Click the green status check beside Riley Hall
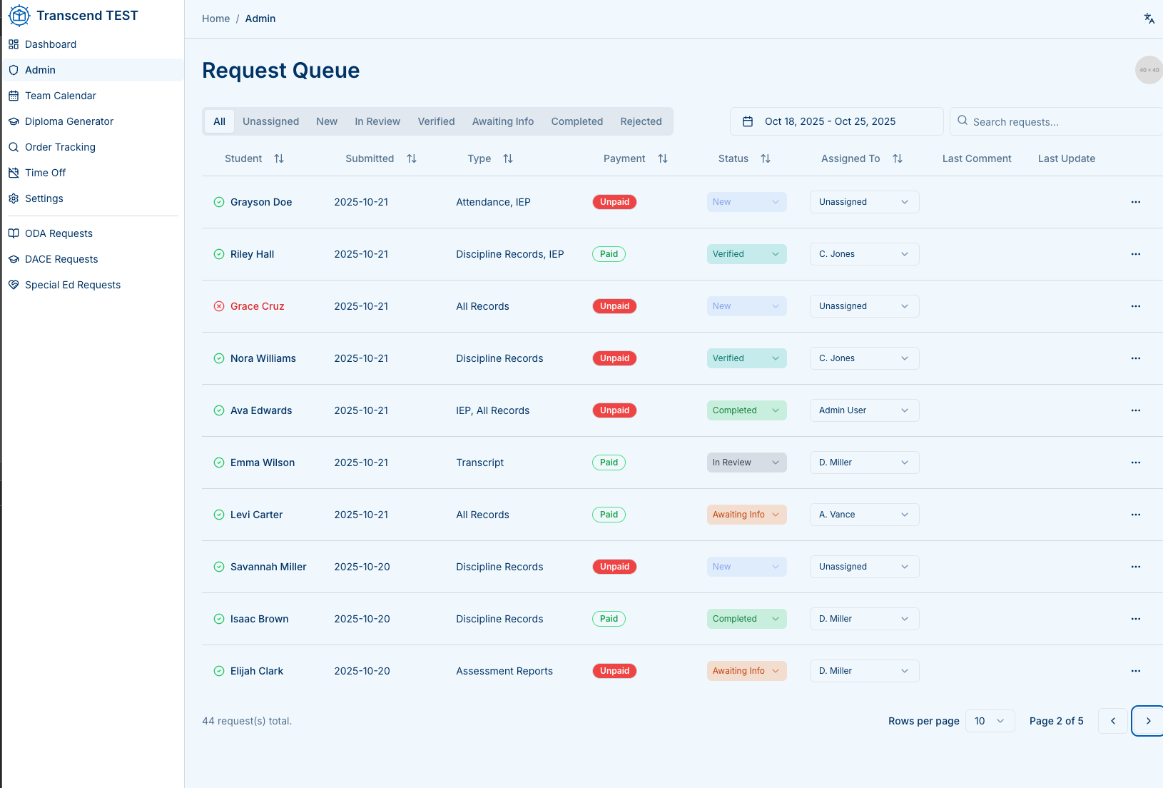This screenshot has height=788, width=1163. pyautogui.click(x=218, y=254)
